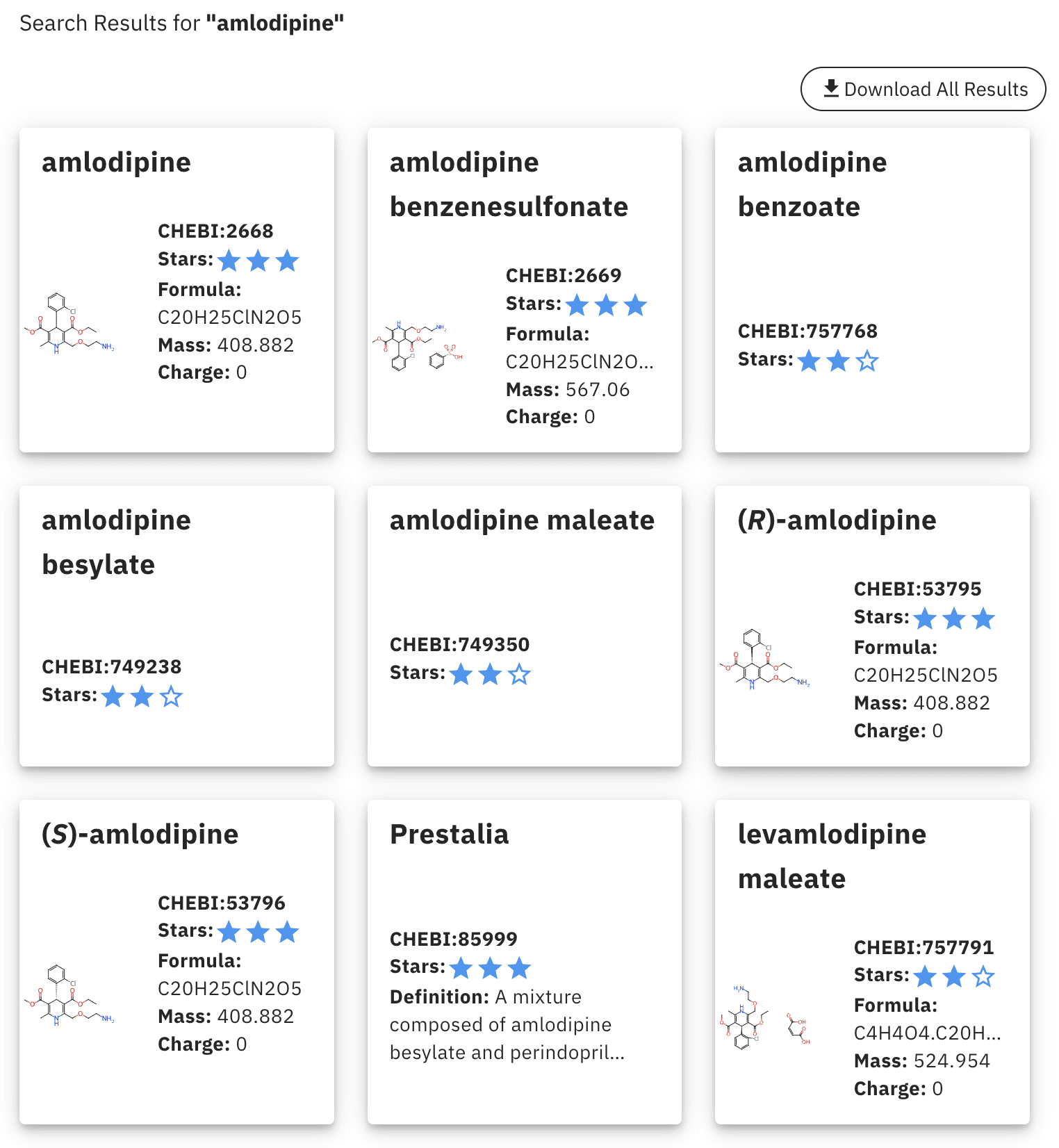Click the Prestalia definition text
Screen dimensions: 1059x1148
[507, 1025]
